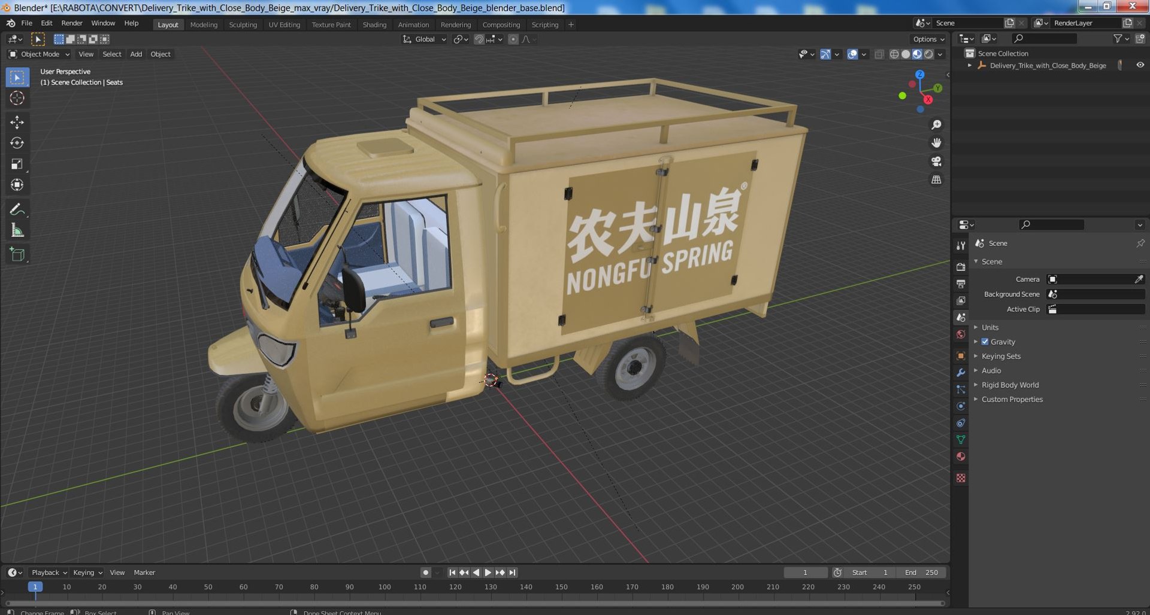Open the View Layer properties tab
The width and height of the screenshot is (1150, 615).
point(961,300)
